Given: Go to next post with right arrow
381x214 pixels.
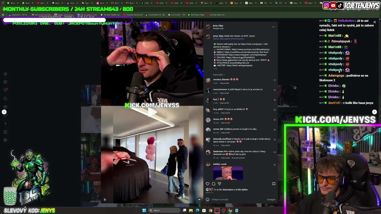Looking at the screenshot, I should [374, 112].
